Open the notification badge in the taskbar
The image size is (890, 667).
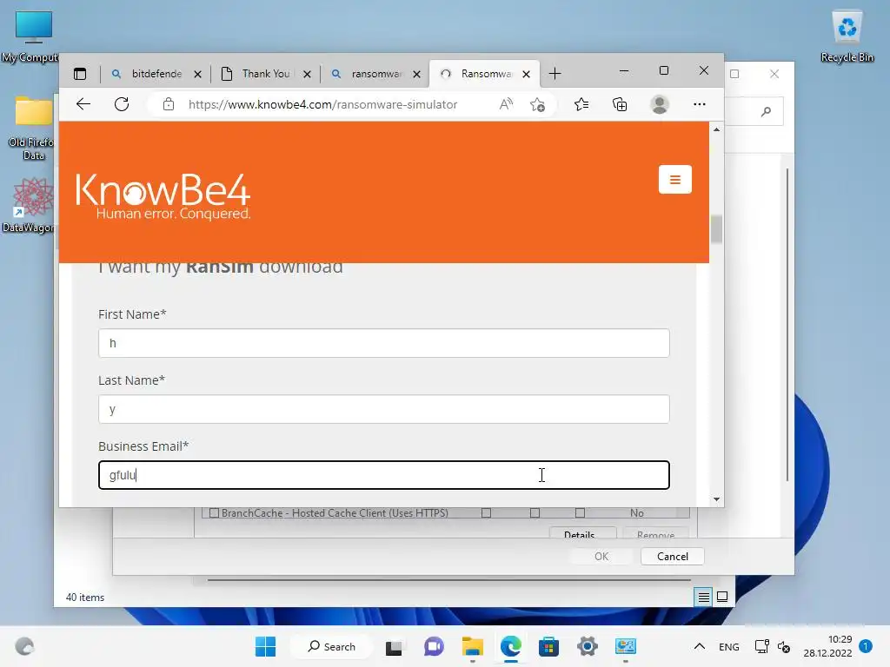(x=866, y=646)
